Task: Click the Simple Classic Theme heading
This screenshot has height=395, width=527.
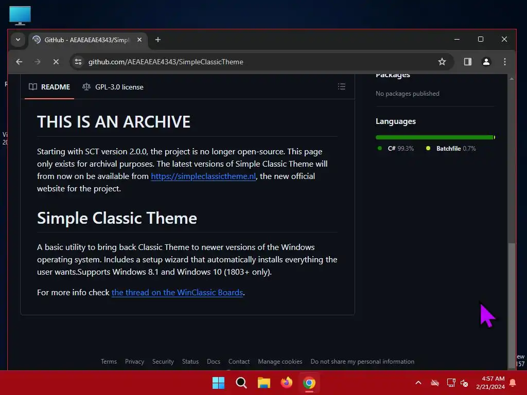Action: (117, 218)
